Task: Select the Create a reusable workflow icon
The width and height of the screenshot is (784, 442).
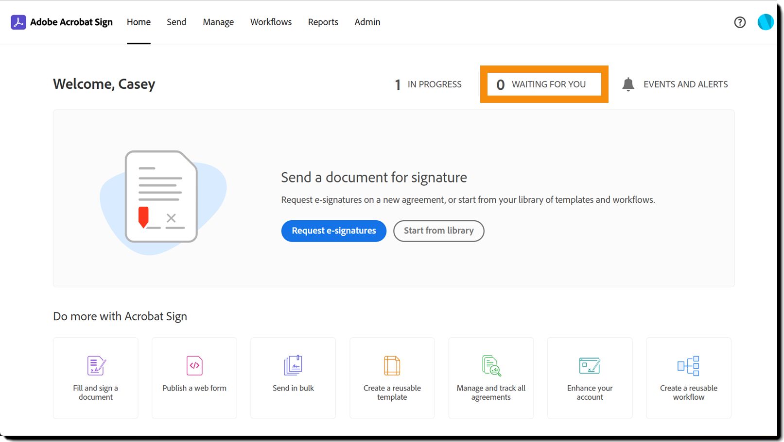Action: coord(688,366)
